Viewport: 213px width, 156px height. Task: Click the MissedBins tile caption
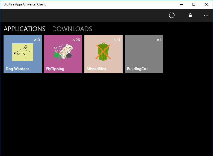96,69
